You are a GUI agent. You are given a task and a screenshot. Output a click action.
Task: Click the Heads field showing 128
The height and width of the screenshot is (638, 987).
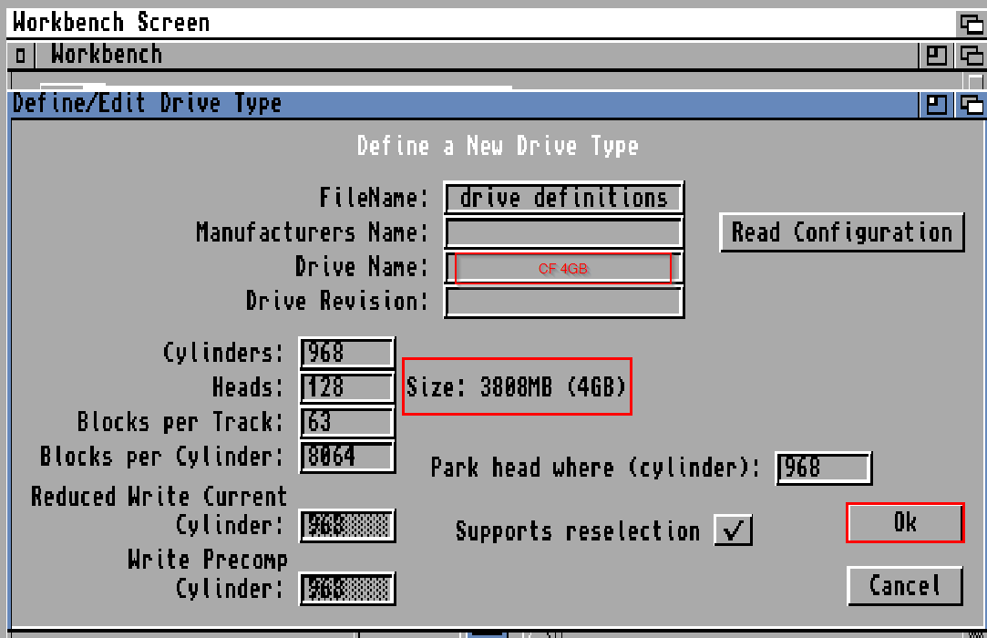click(x=346, y=387)
